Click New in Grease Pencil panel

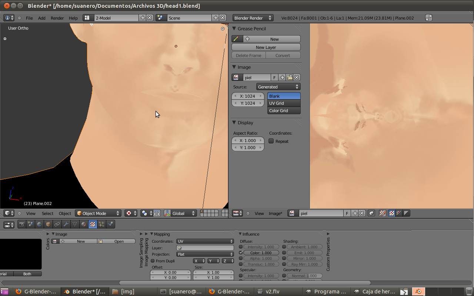[272, 39]
